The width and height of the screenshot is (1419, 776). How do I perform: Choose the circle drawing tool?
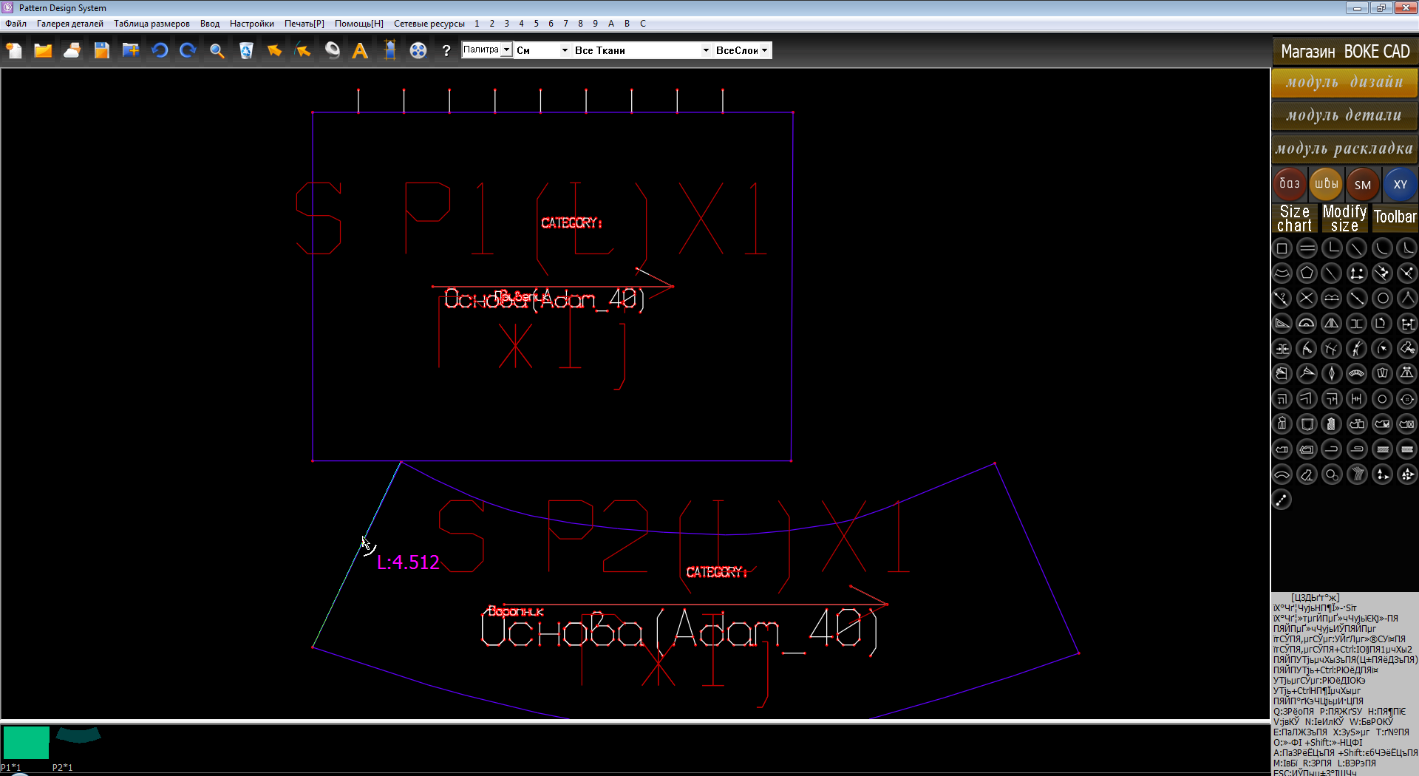[x=1382, y=299]
